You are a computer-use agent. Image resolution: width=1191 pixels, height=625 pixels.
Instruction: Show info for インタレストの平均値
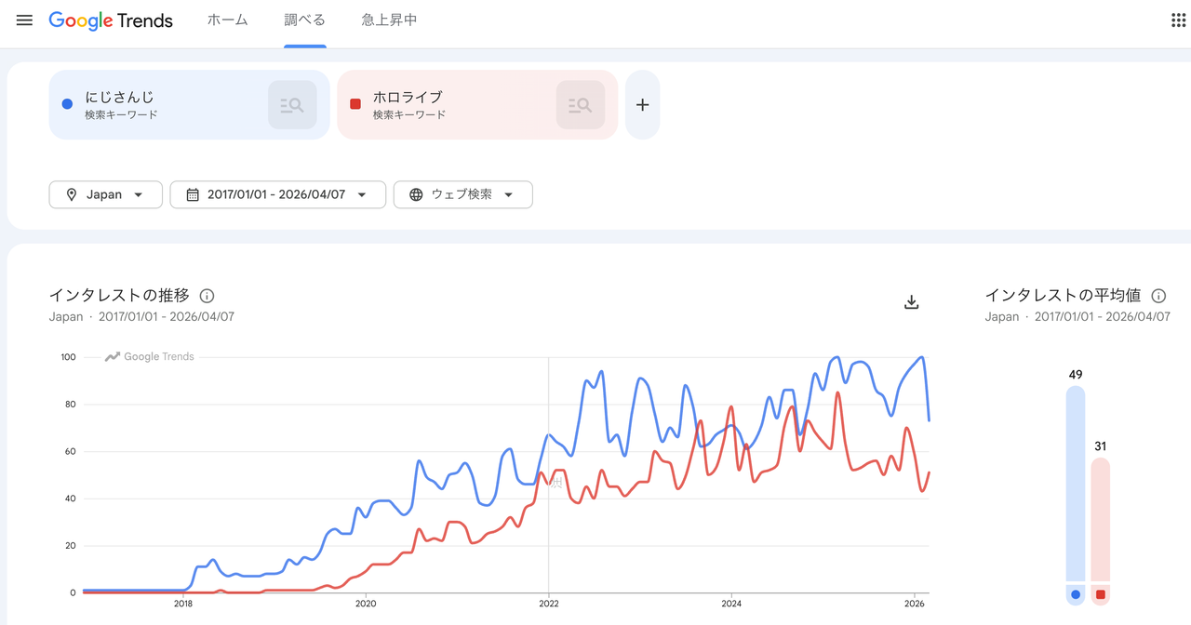(1158, 296)
